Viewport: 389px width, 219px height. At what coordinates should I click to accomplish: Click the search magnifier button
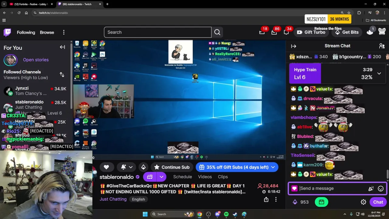[217, 32]
